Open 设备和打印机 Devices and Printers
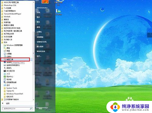 pyautogui.click(x=42, y=42)
